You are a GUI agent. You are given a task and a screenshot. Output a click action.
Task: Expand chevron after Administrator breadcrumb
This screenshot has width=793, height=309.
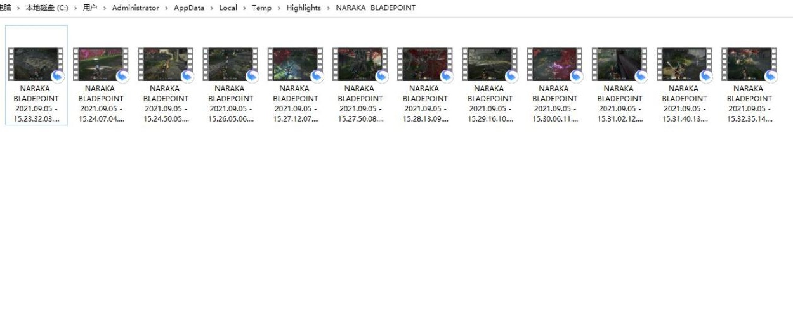point(167,8)
